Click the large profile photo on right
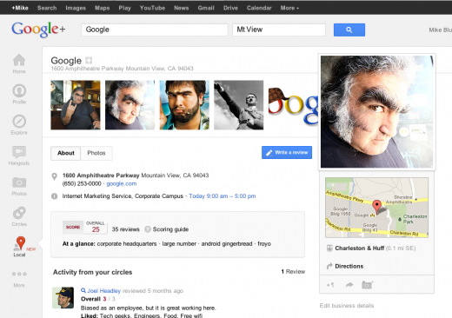This screenshot has width=452, height=318. [x=377, y=112]
